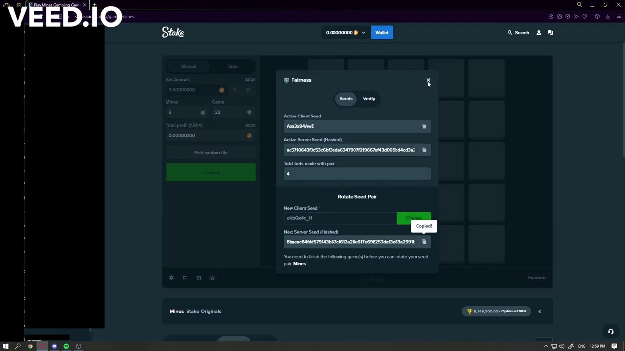Open the ad blocker shield icon
The height and width of the screenshot is (351, 625).
click(567, 16)
